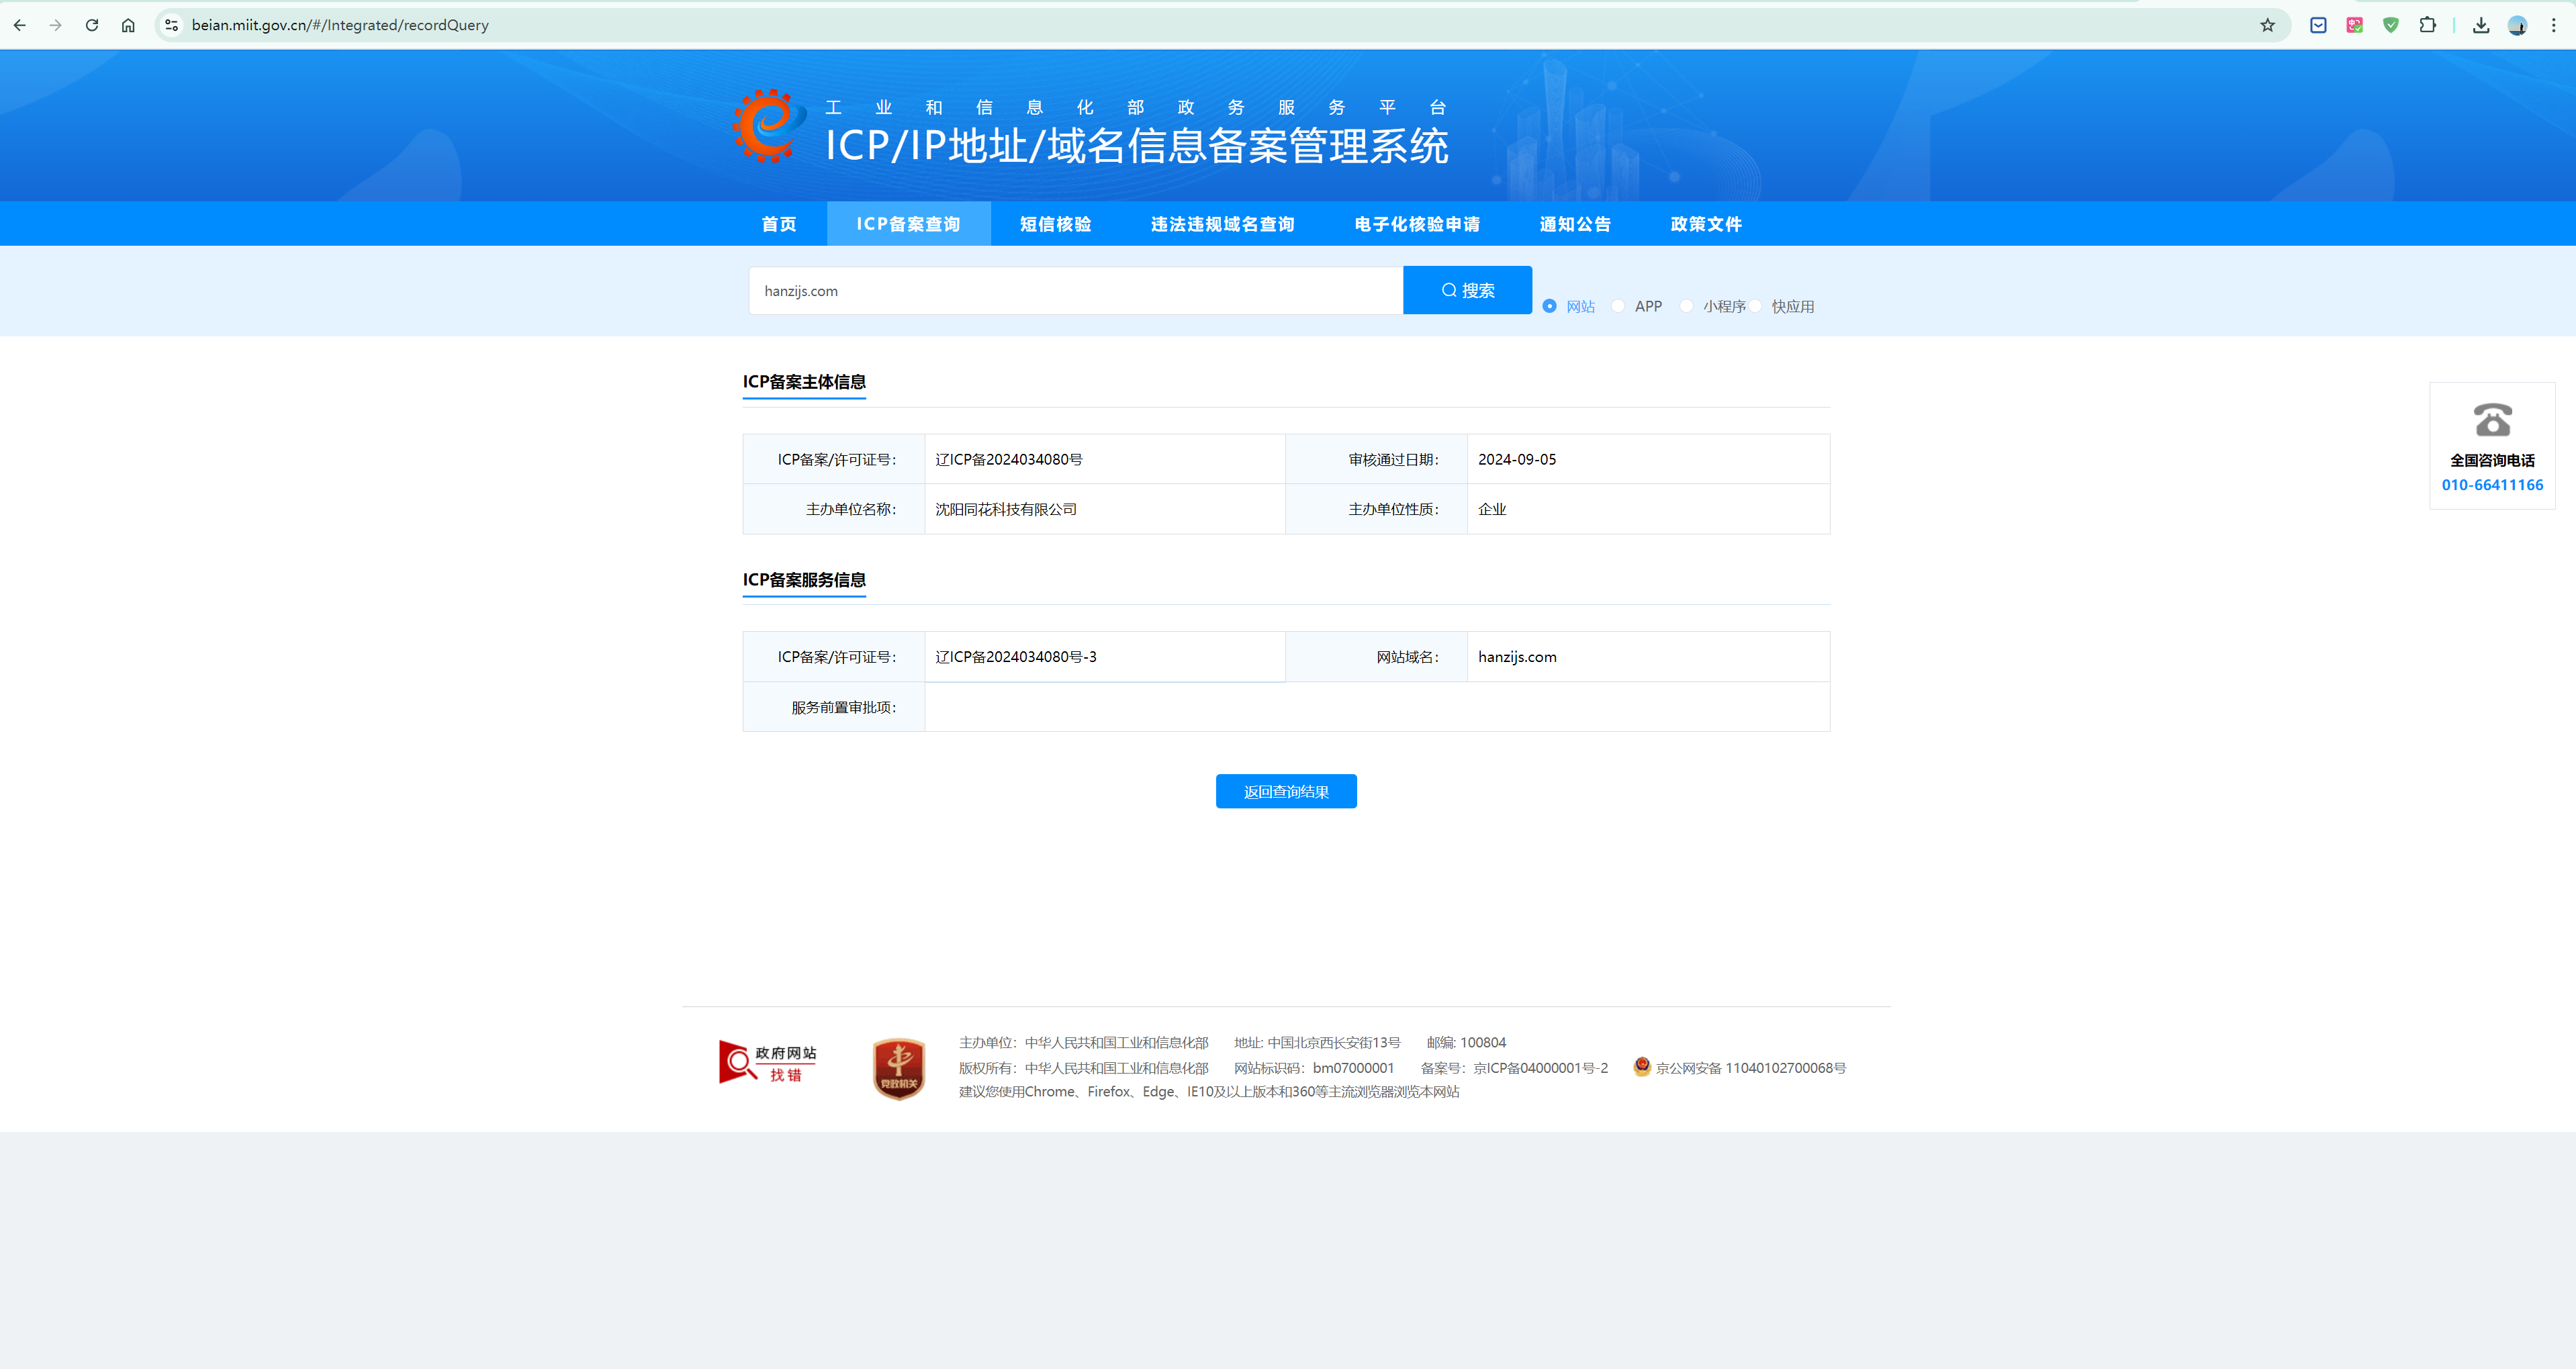2576x1369 pixels.
Task: Open the 首页 navigation tab
Action: point(779,224)
